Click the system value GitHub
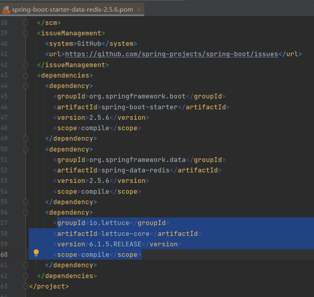The height and width of the screenshot is (297, 314). click(x=89, y=44)
